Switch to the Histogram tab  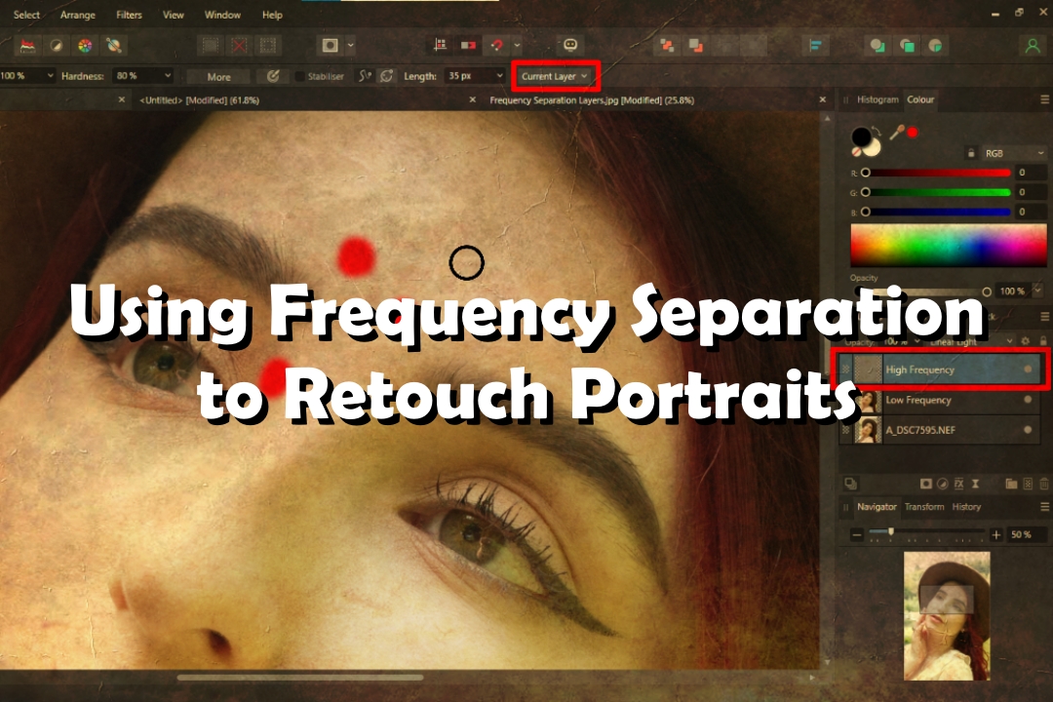coord(877,99)
